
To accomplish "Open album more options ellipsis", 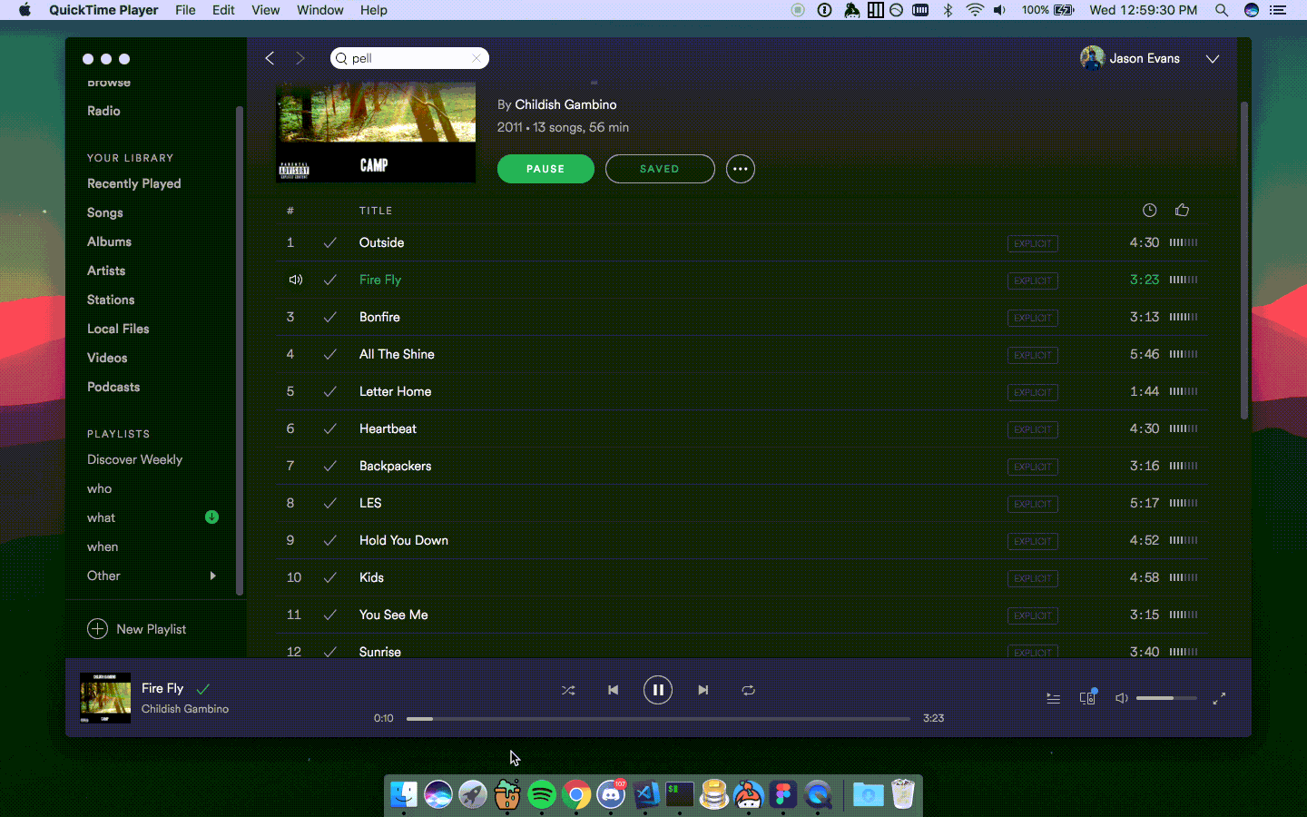I will (x=741, y=169).
